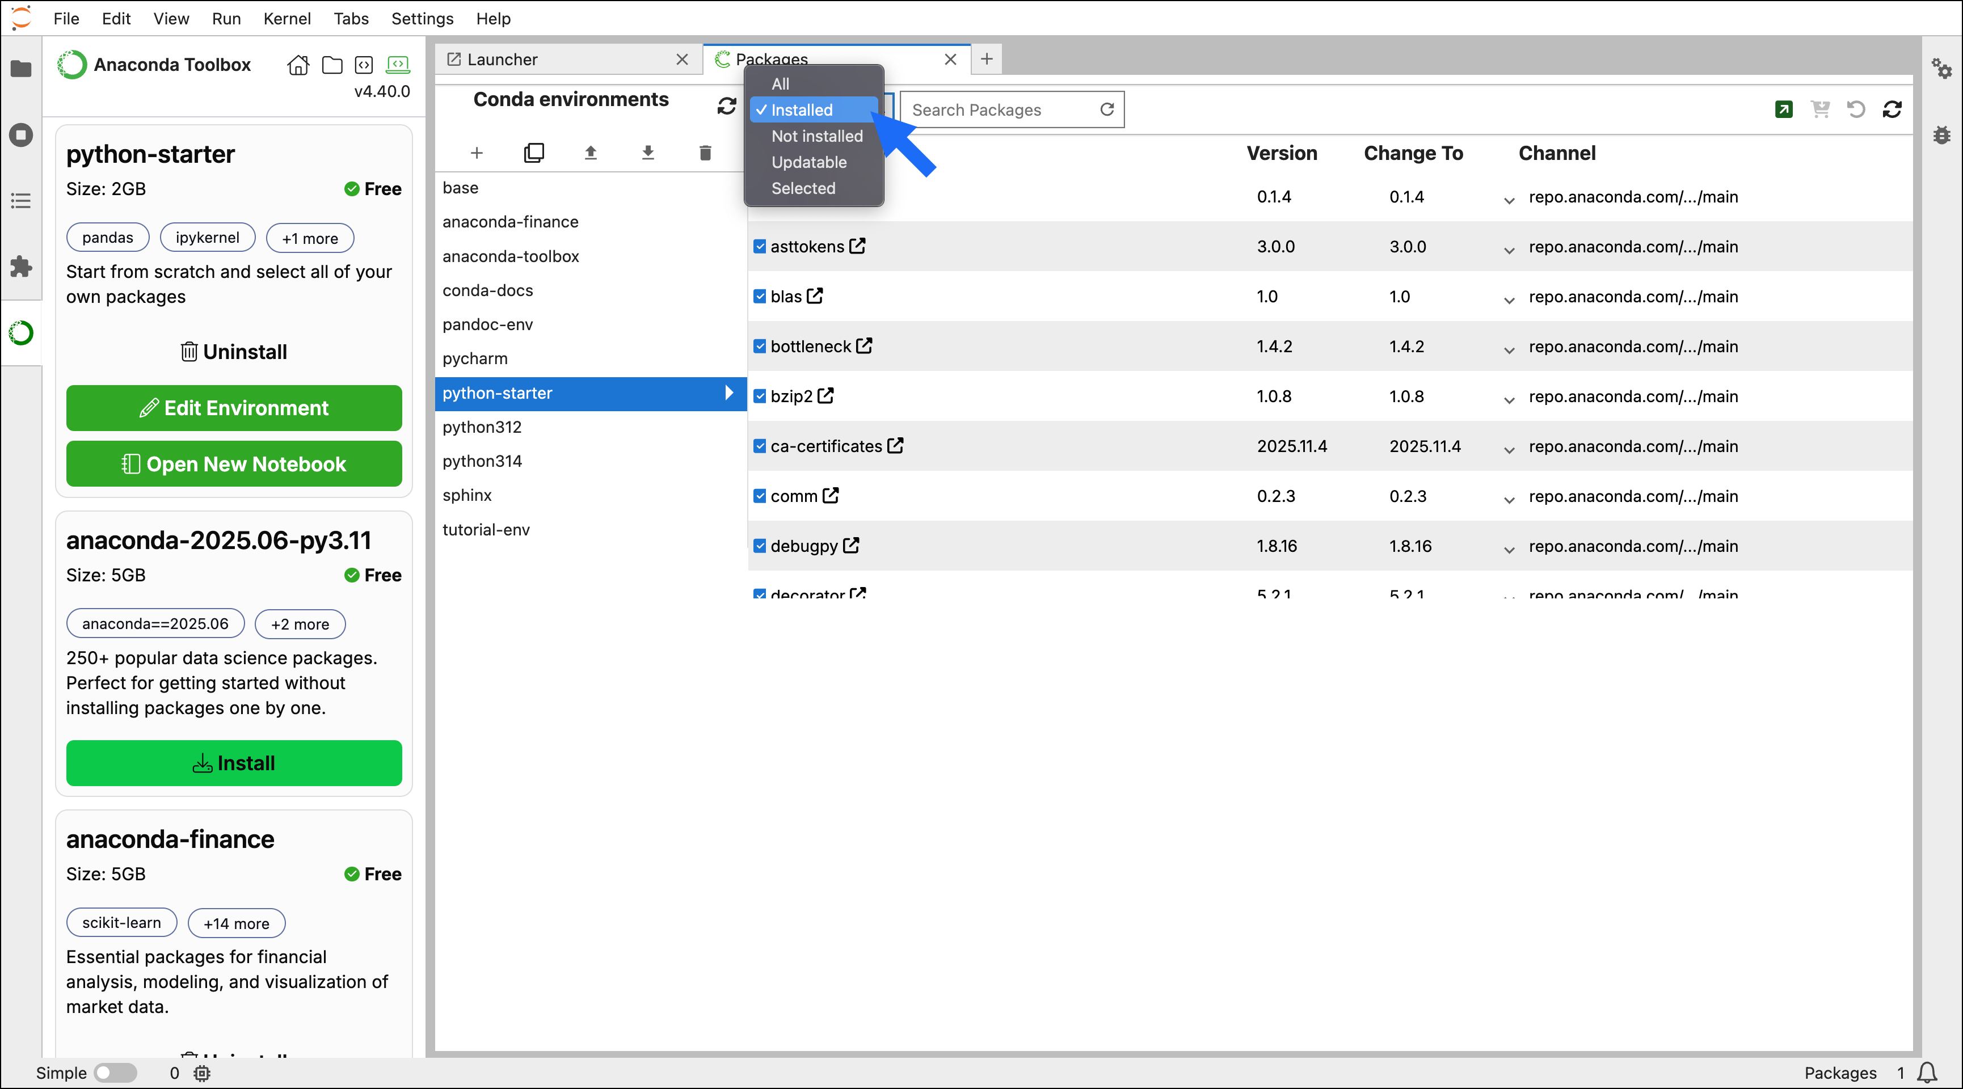
Task: Open the Kernel menu
Action: coord(287,18)
